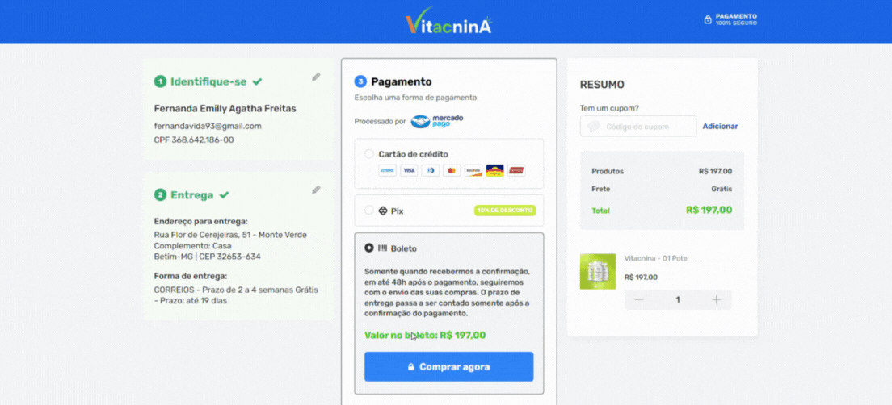Viewport: 892px width, 405px height.
Task: Click the Mercado Pago logo
Action: (437, 121)
